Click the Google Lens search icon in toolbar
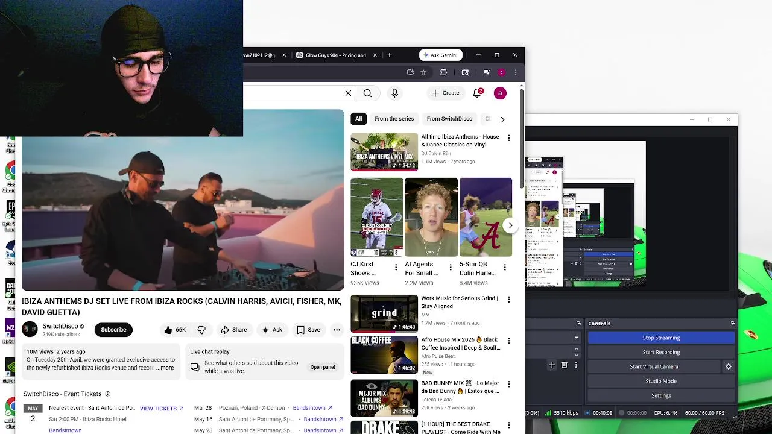Image resolution: width=772 pixels, height=434 pixels. (465, 72)
